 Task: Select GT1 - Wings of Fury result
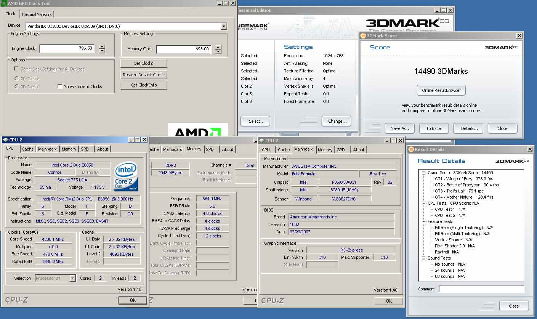[x=464, y=179]
